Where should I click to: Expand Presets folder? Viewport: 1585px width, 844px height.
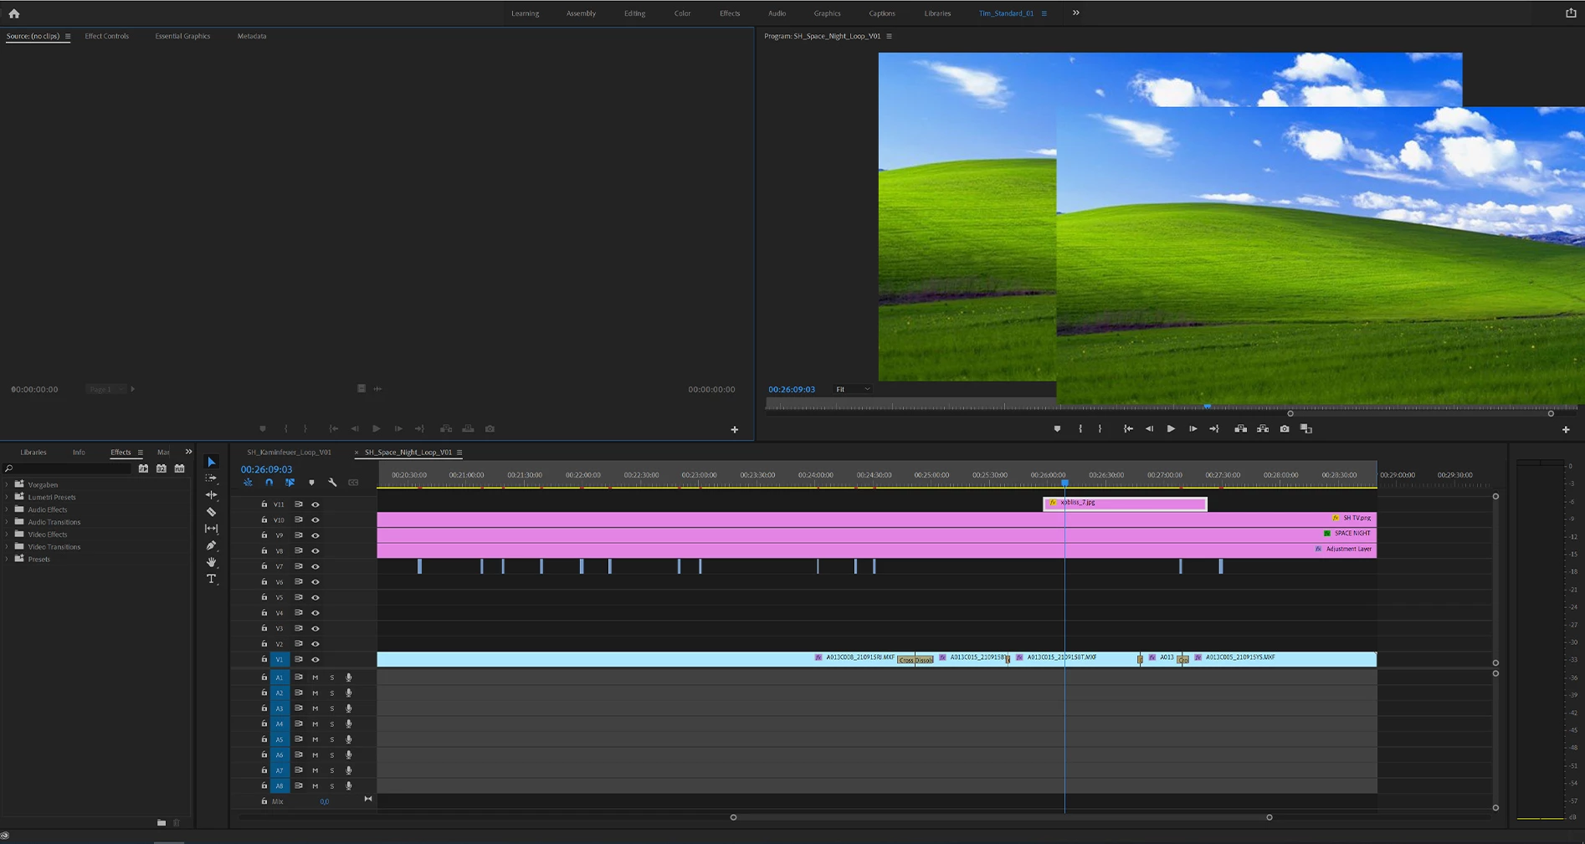tap(8, 560)
